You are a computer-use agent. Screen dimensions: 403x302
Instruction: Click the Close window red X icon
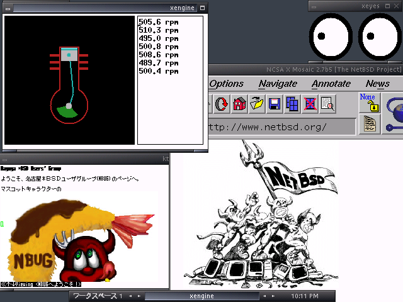coord(310,104)
